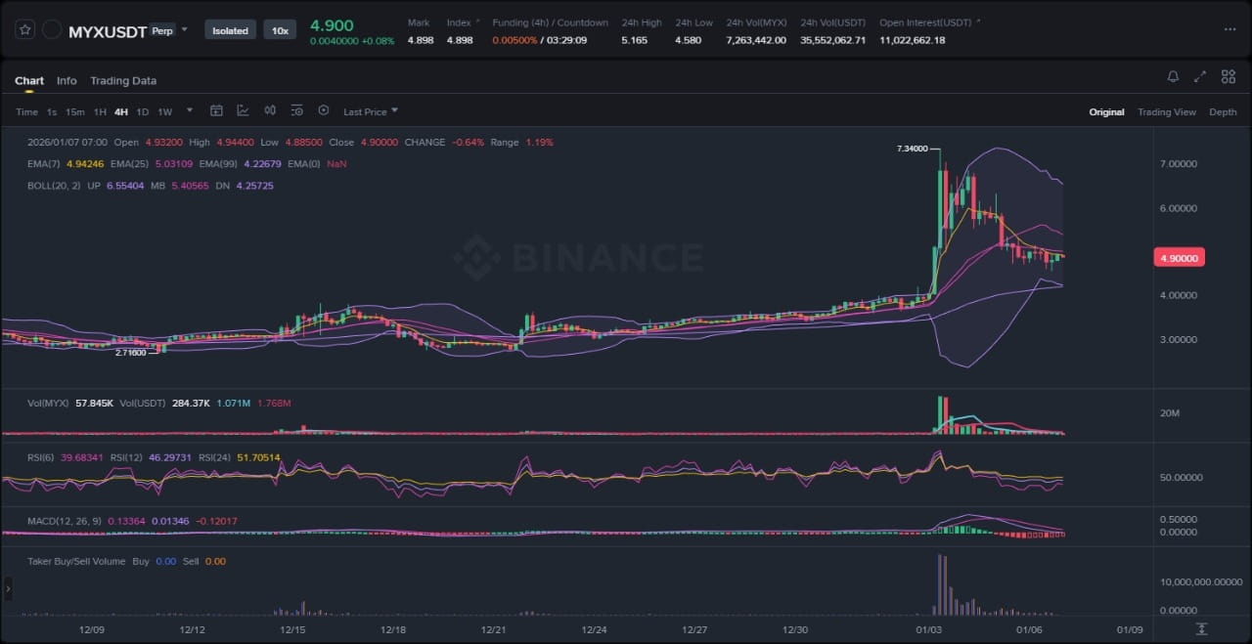Open the go-to-date calendar icon
This screenshot has height=644, width=1252.
pos(216,111)
